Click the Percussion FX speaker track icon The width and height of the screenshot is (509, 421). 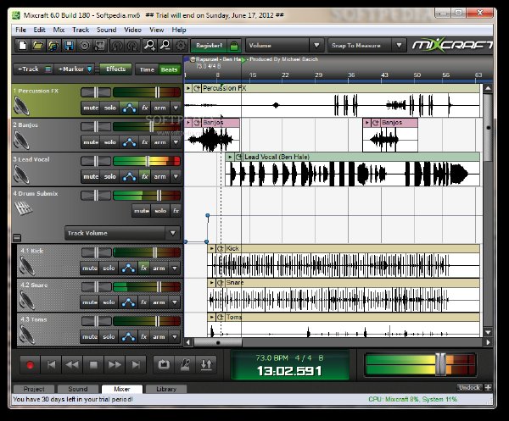22,106
